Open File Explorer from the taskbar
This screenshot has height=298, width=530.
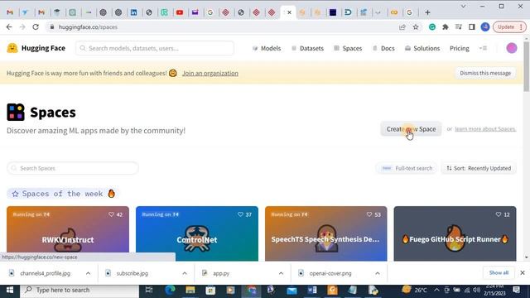pos(190,291)
